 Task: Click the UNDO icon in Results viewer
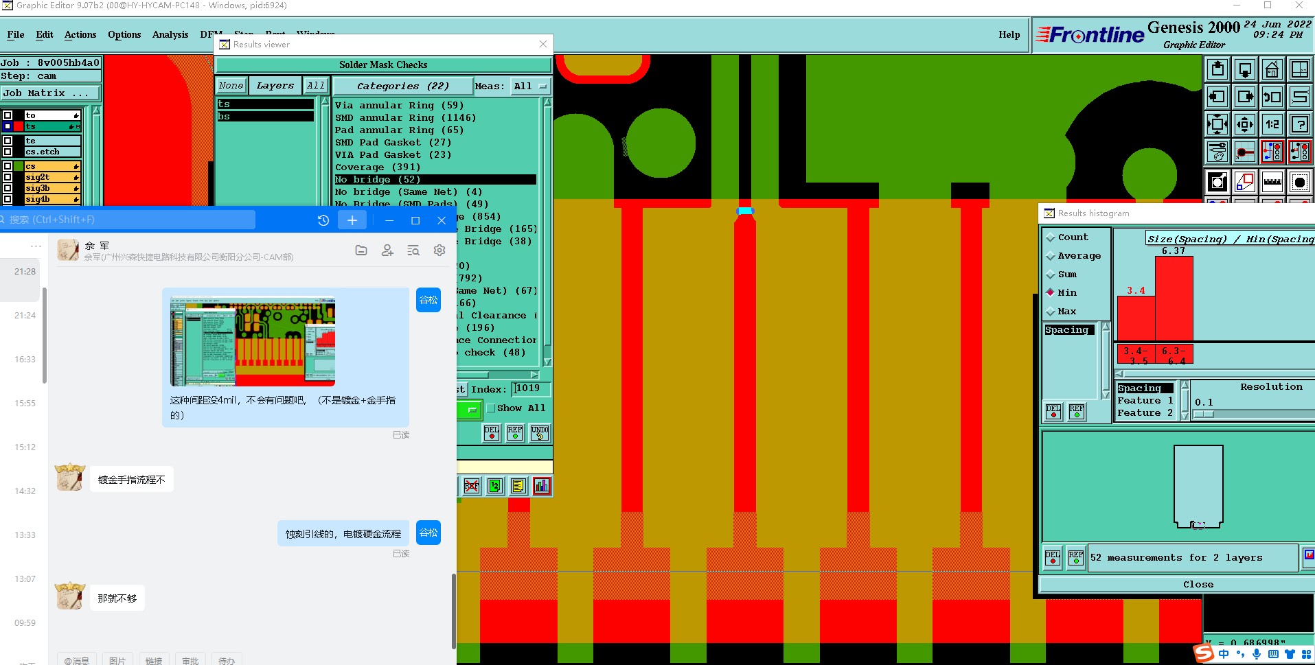(x=540, y=432)
